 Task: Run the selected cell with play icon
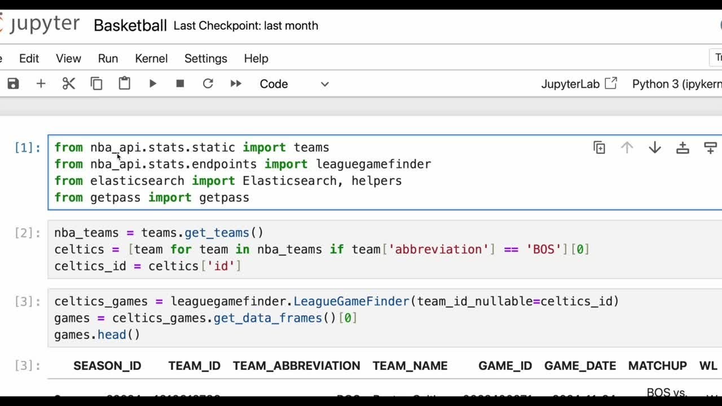point(152,83)
